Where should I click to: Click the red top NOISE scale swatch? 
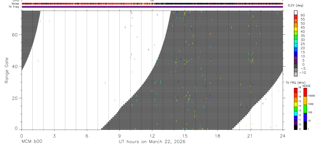305,92
